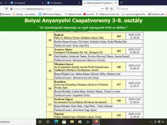Launch Microsoft Edge from the taskbar
The height and width of the screenshot is (125, 167).
pos(56,122)
